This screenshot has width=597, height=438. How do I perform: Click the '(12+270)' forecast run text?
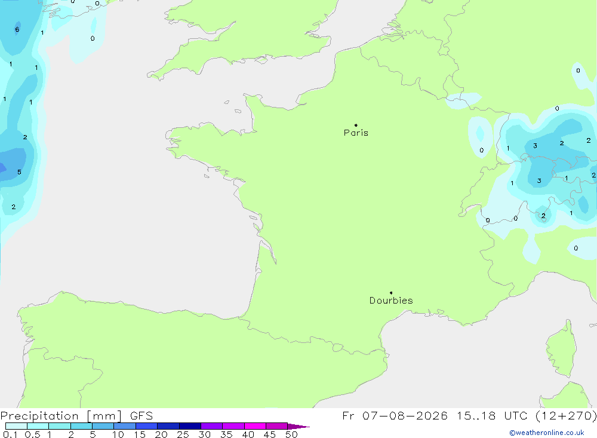566,416
